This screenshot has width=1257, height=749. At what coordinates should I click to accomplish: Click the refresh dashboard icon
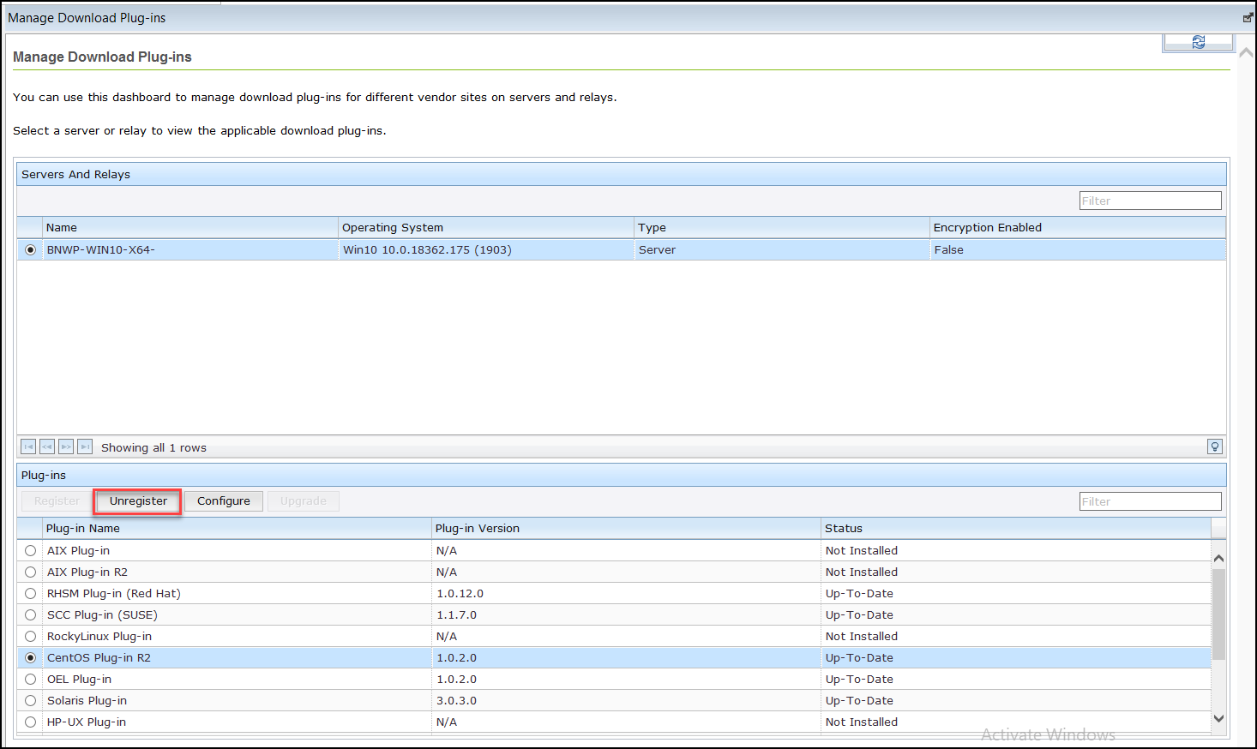coord(1198,40)
